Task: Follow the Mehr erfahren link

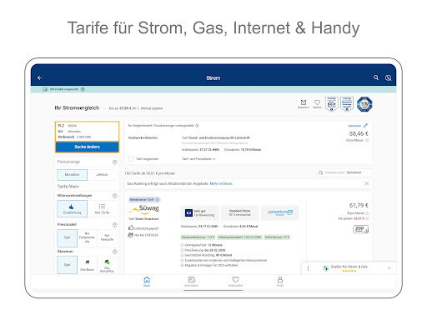Action: tap(221, 183)
